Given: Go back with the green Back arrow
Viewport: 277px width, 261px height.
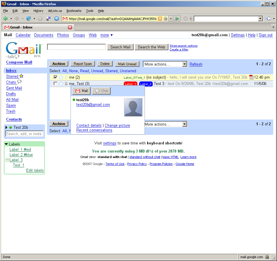Looking at the screenshot, I should point(6,19).
